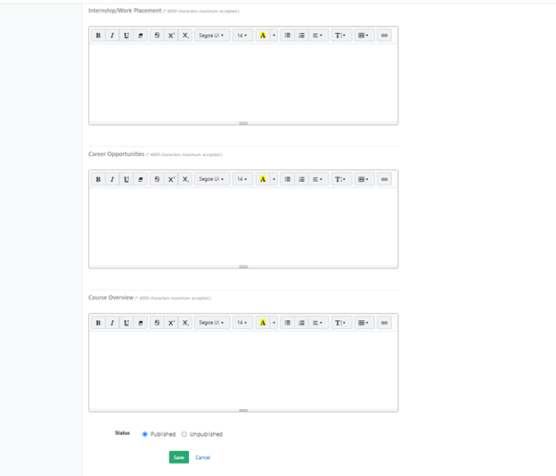The image size is (556, 476).
Task: Apply subscript in Course Overview editor
Action: coord(185,323)
